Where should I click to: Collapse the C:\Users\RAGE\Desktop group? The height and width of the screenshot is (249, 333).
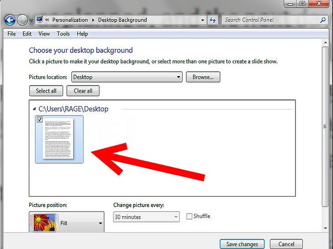pos(34,109)
